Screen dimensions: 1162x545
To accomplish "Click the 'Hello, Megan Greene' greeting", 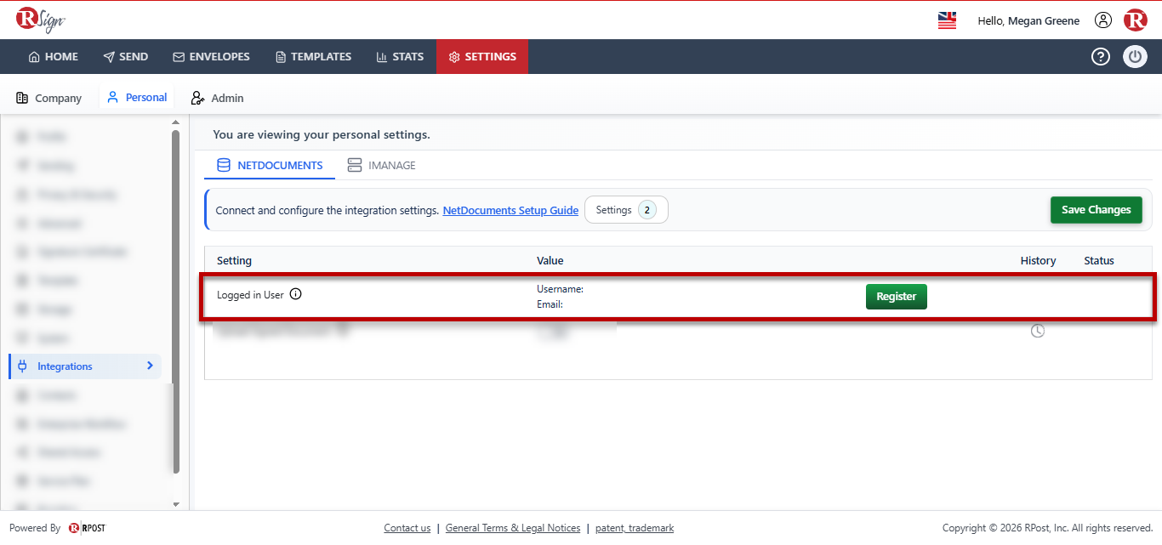I will click(x=1028, y=20).
